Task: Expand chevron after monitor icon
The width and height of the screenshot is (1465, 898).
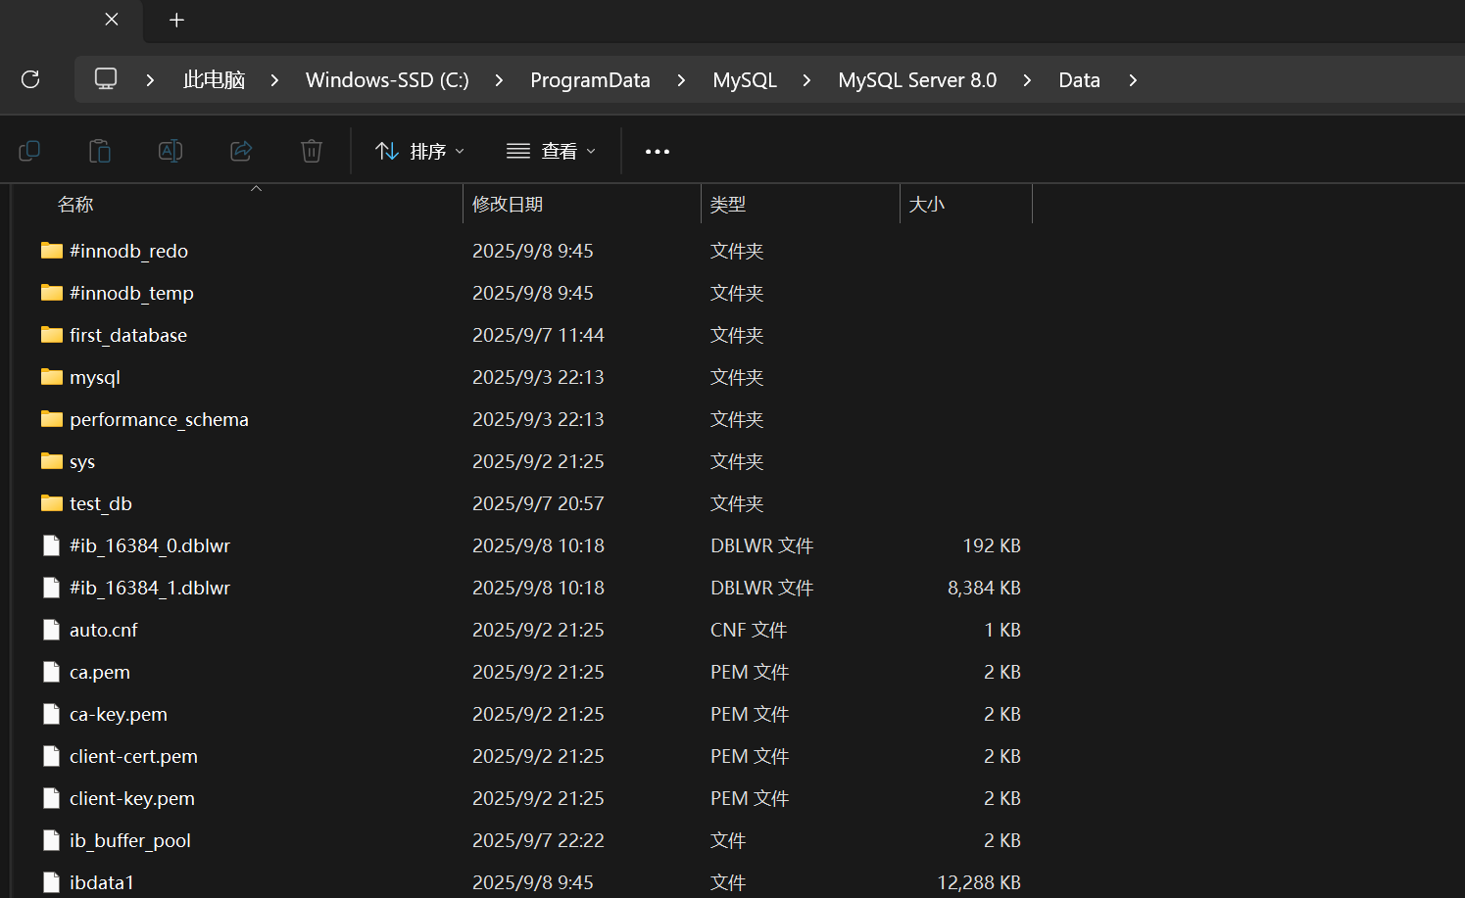Action: [150, 79]
